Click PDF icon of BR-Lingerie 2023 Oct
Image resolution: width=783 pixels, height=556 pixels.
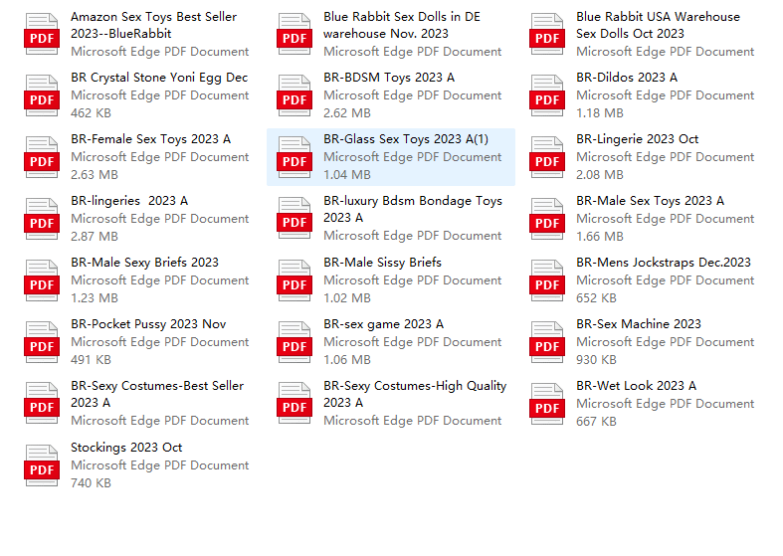547,158
